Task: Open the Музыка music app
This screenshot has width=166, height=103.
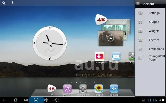Action: coord(67,89)
